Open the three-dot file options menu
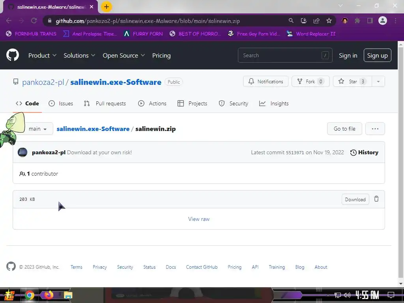Viewport: 404px width, 303px height. pyautogui.click(x=375, y=129)
